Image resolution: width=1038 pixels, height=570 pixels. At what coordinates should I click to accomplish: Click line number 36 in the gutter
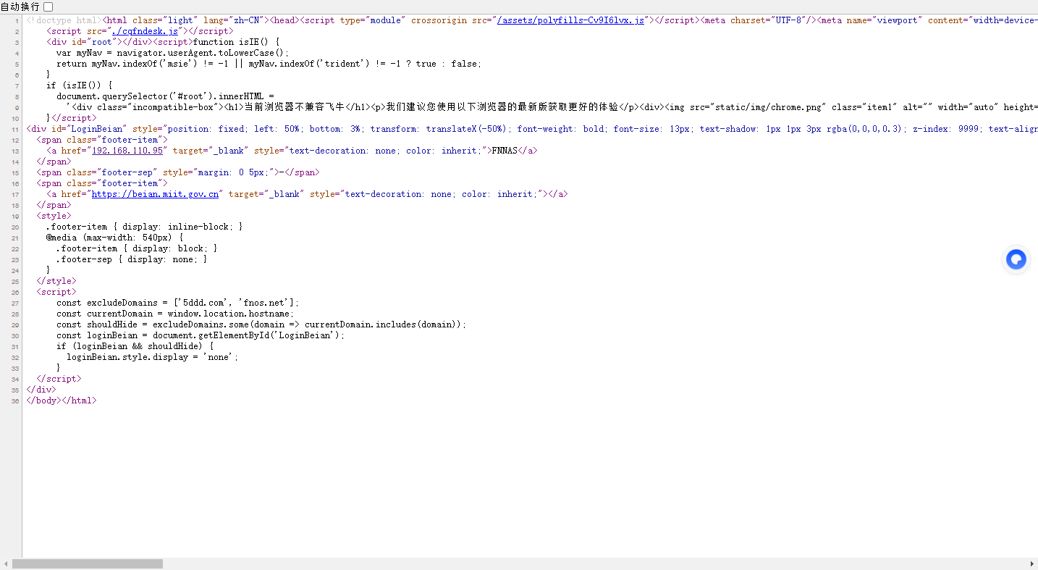tap(14, 400)
